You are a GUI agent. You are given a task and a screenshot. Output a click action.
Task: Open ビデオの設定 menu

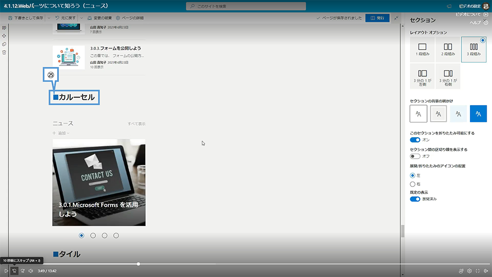470,6
